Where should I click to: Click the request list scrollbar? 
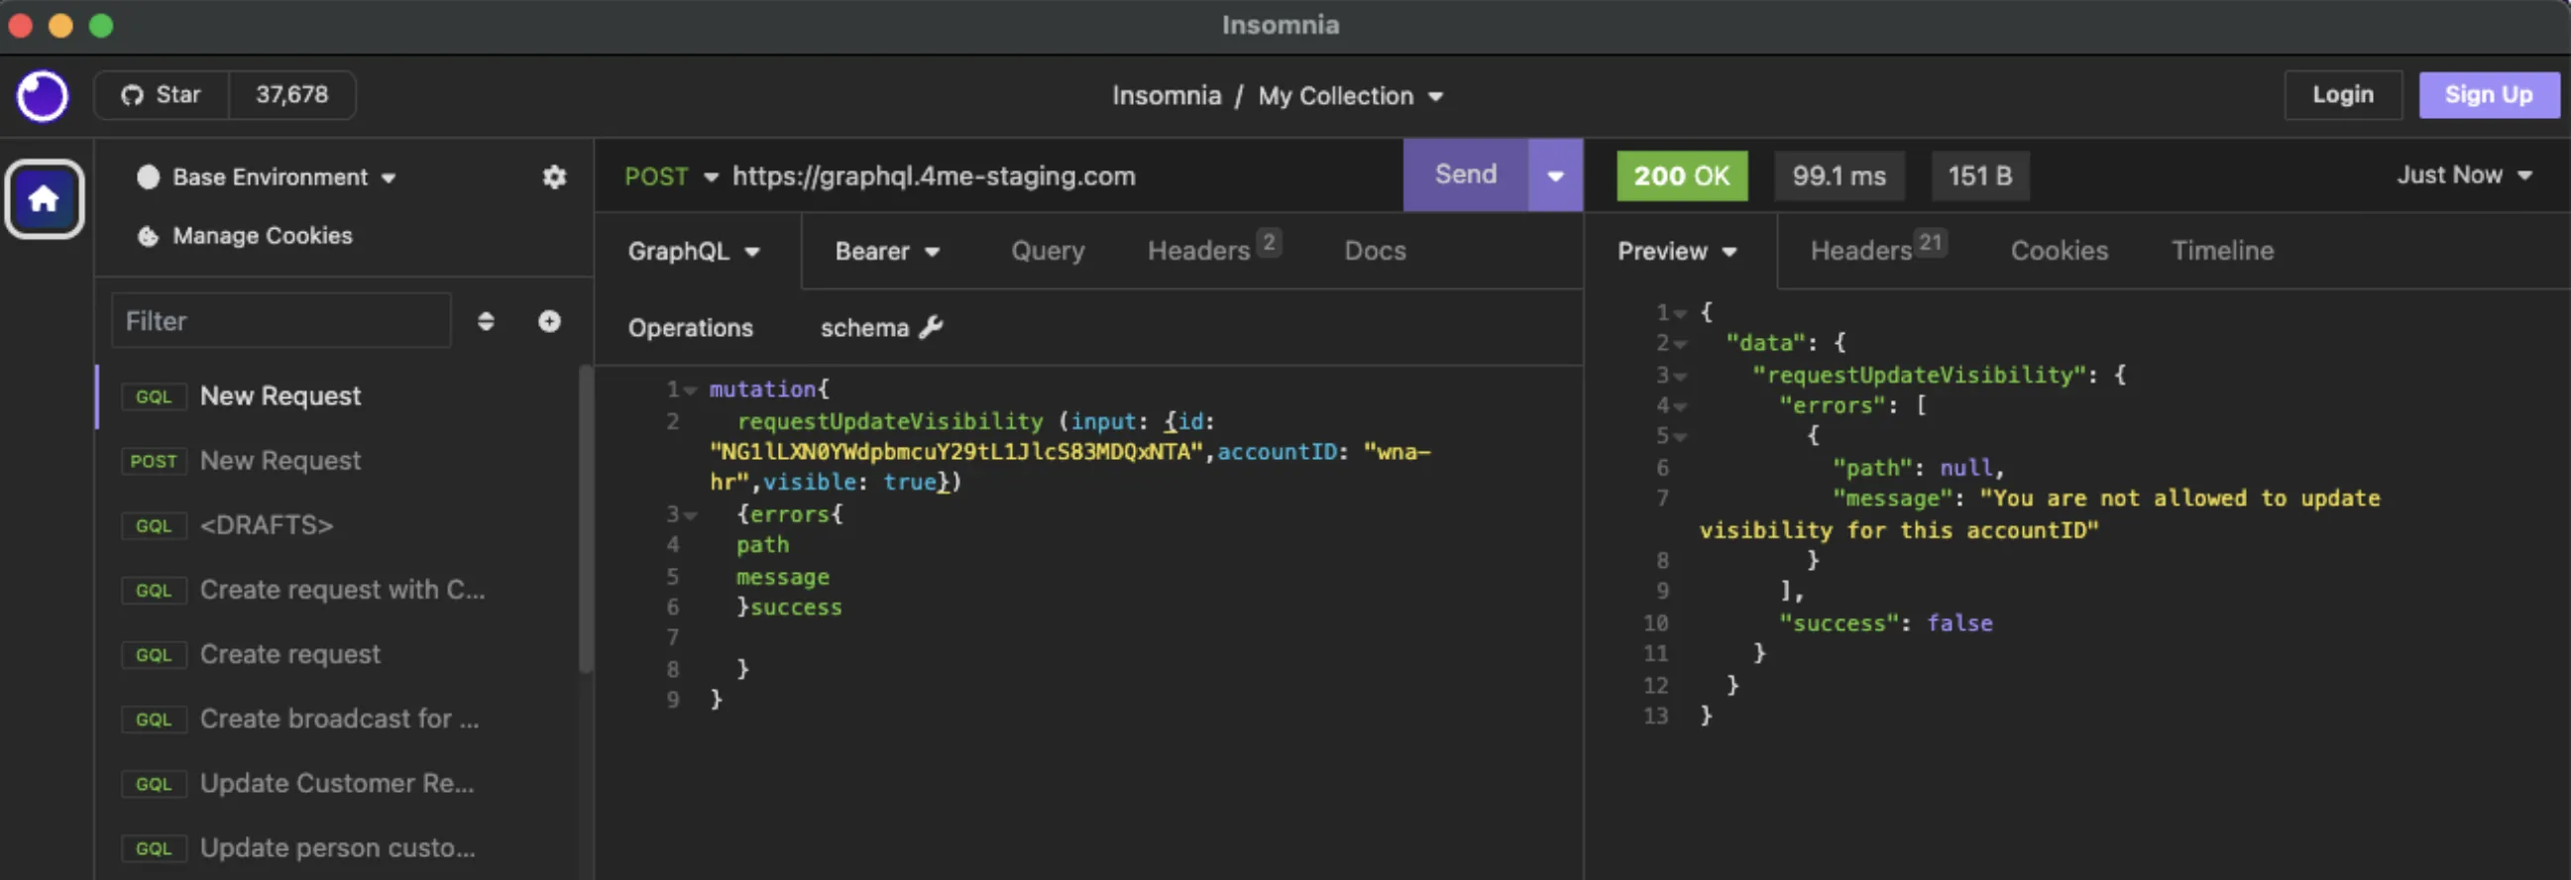pyautogui.click(x=586, y=519)
